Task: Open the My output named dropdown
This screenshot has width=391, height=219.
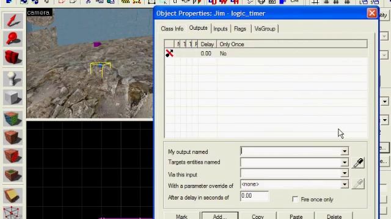Action: [x=345, y=151]
